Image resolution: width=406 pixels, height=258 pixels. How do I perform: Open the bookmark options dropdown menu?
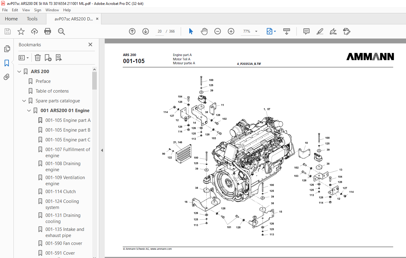(24, 58)
